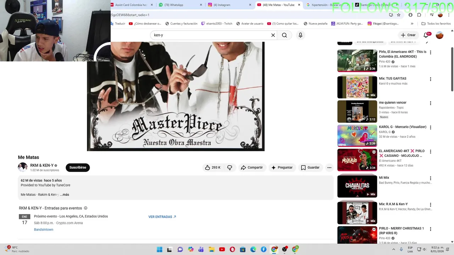Switch to Assist Card Colombia tab

point(131,5)
